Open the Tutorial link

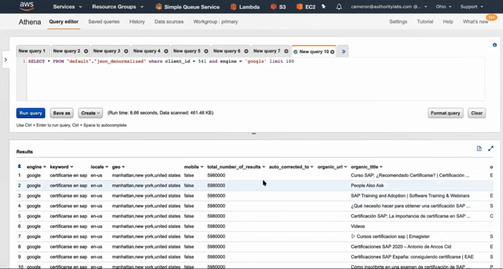[425, 22]
